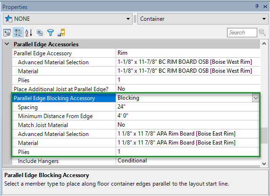This screenshot has height=196, width=270.
Task: Select the Parallel Edge Accessory row
Action: click(x=136, y=53)
